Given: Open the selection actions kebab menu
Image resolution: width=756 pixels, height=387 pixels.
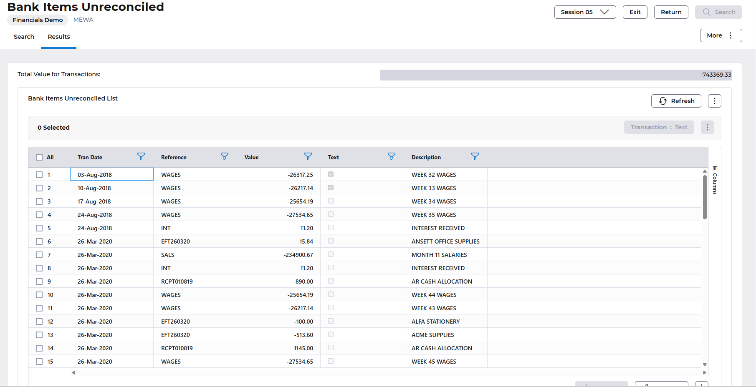Looking at the screenshot, I should click(707, 127).
